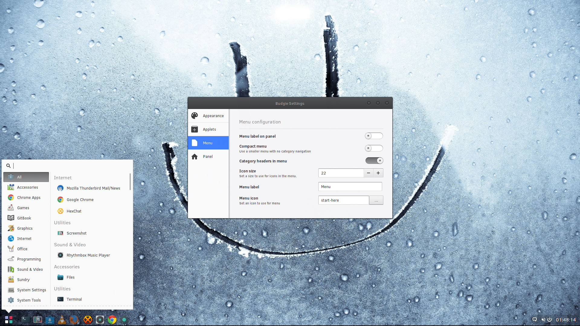
Task: Open the Screenshot tool on the bottom panel
Action: click(38, 320)
